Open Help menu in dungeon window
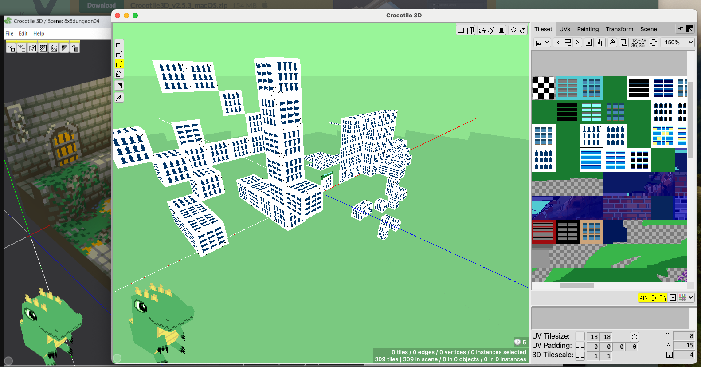The height and width of the screenshot is (367, 701). [x=39, y=33]
